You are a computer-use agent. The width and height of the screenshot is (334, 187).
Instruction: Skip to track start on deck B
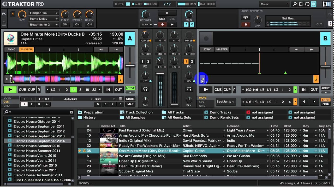(x=203, y=79)
